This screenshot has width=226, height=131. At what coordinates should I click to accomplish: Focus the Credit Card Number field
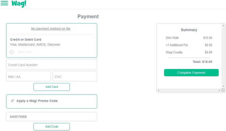52,65
